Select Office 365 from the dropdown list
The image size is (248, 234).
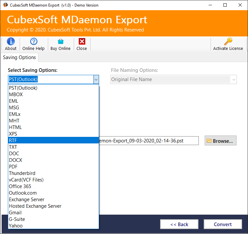(x=53, y=186)
